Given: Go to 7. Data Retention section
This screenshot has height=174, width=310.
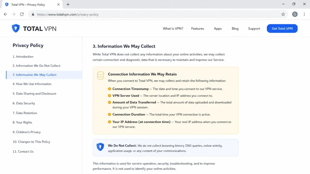Looking at the screenshot, I should [x=25, y=113].
